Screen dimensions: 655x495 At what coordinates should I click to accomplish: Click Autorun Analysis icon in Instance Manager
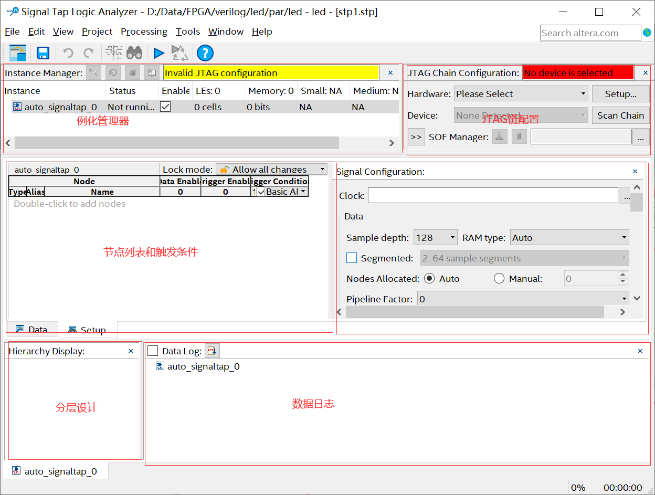113,73
